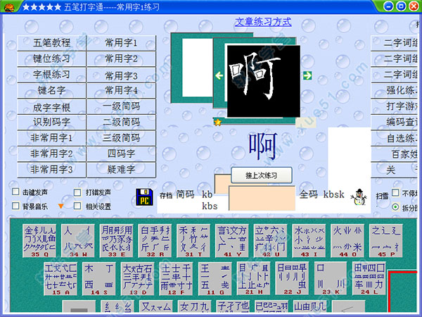The image size is (422, 317).
Task: Select the 键位练习 menu button
Action: pyautogui.click(x=51, y=58)
